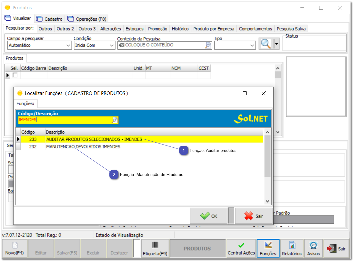Image resolution: width=354 pixels, height=262 pixels.
Task: Click lookup icon in Código/Descrição field
Action: click(x=115, y=120)
